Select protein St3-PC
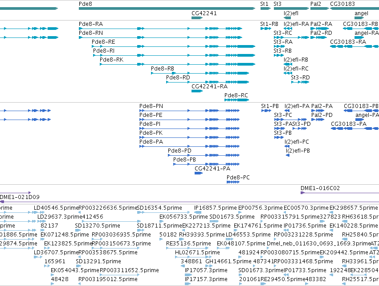This screenshot has height=286, width=379. point(290,120)
